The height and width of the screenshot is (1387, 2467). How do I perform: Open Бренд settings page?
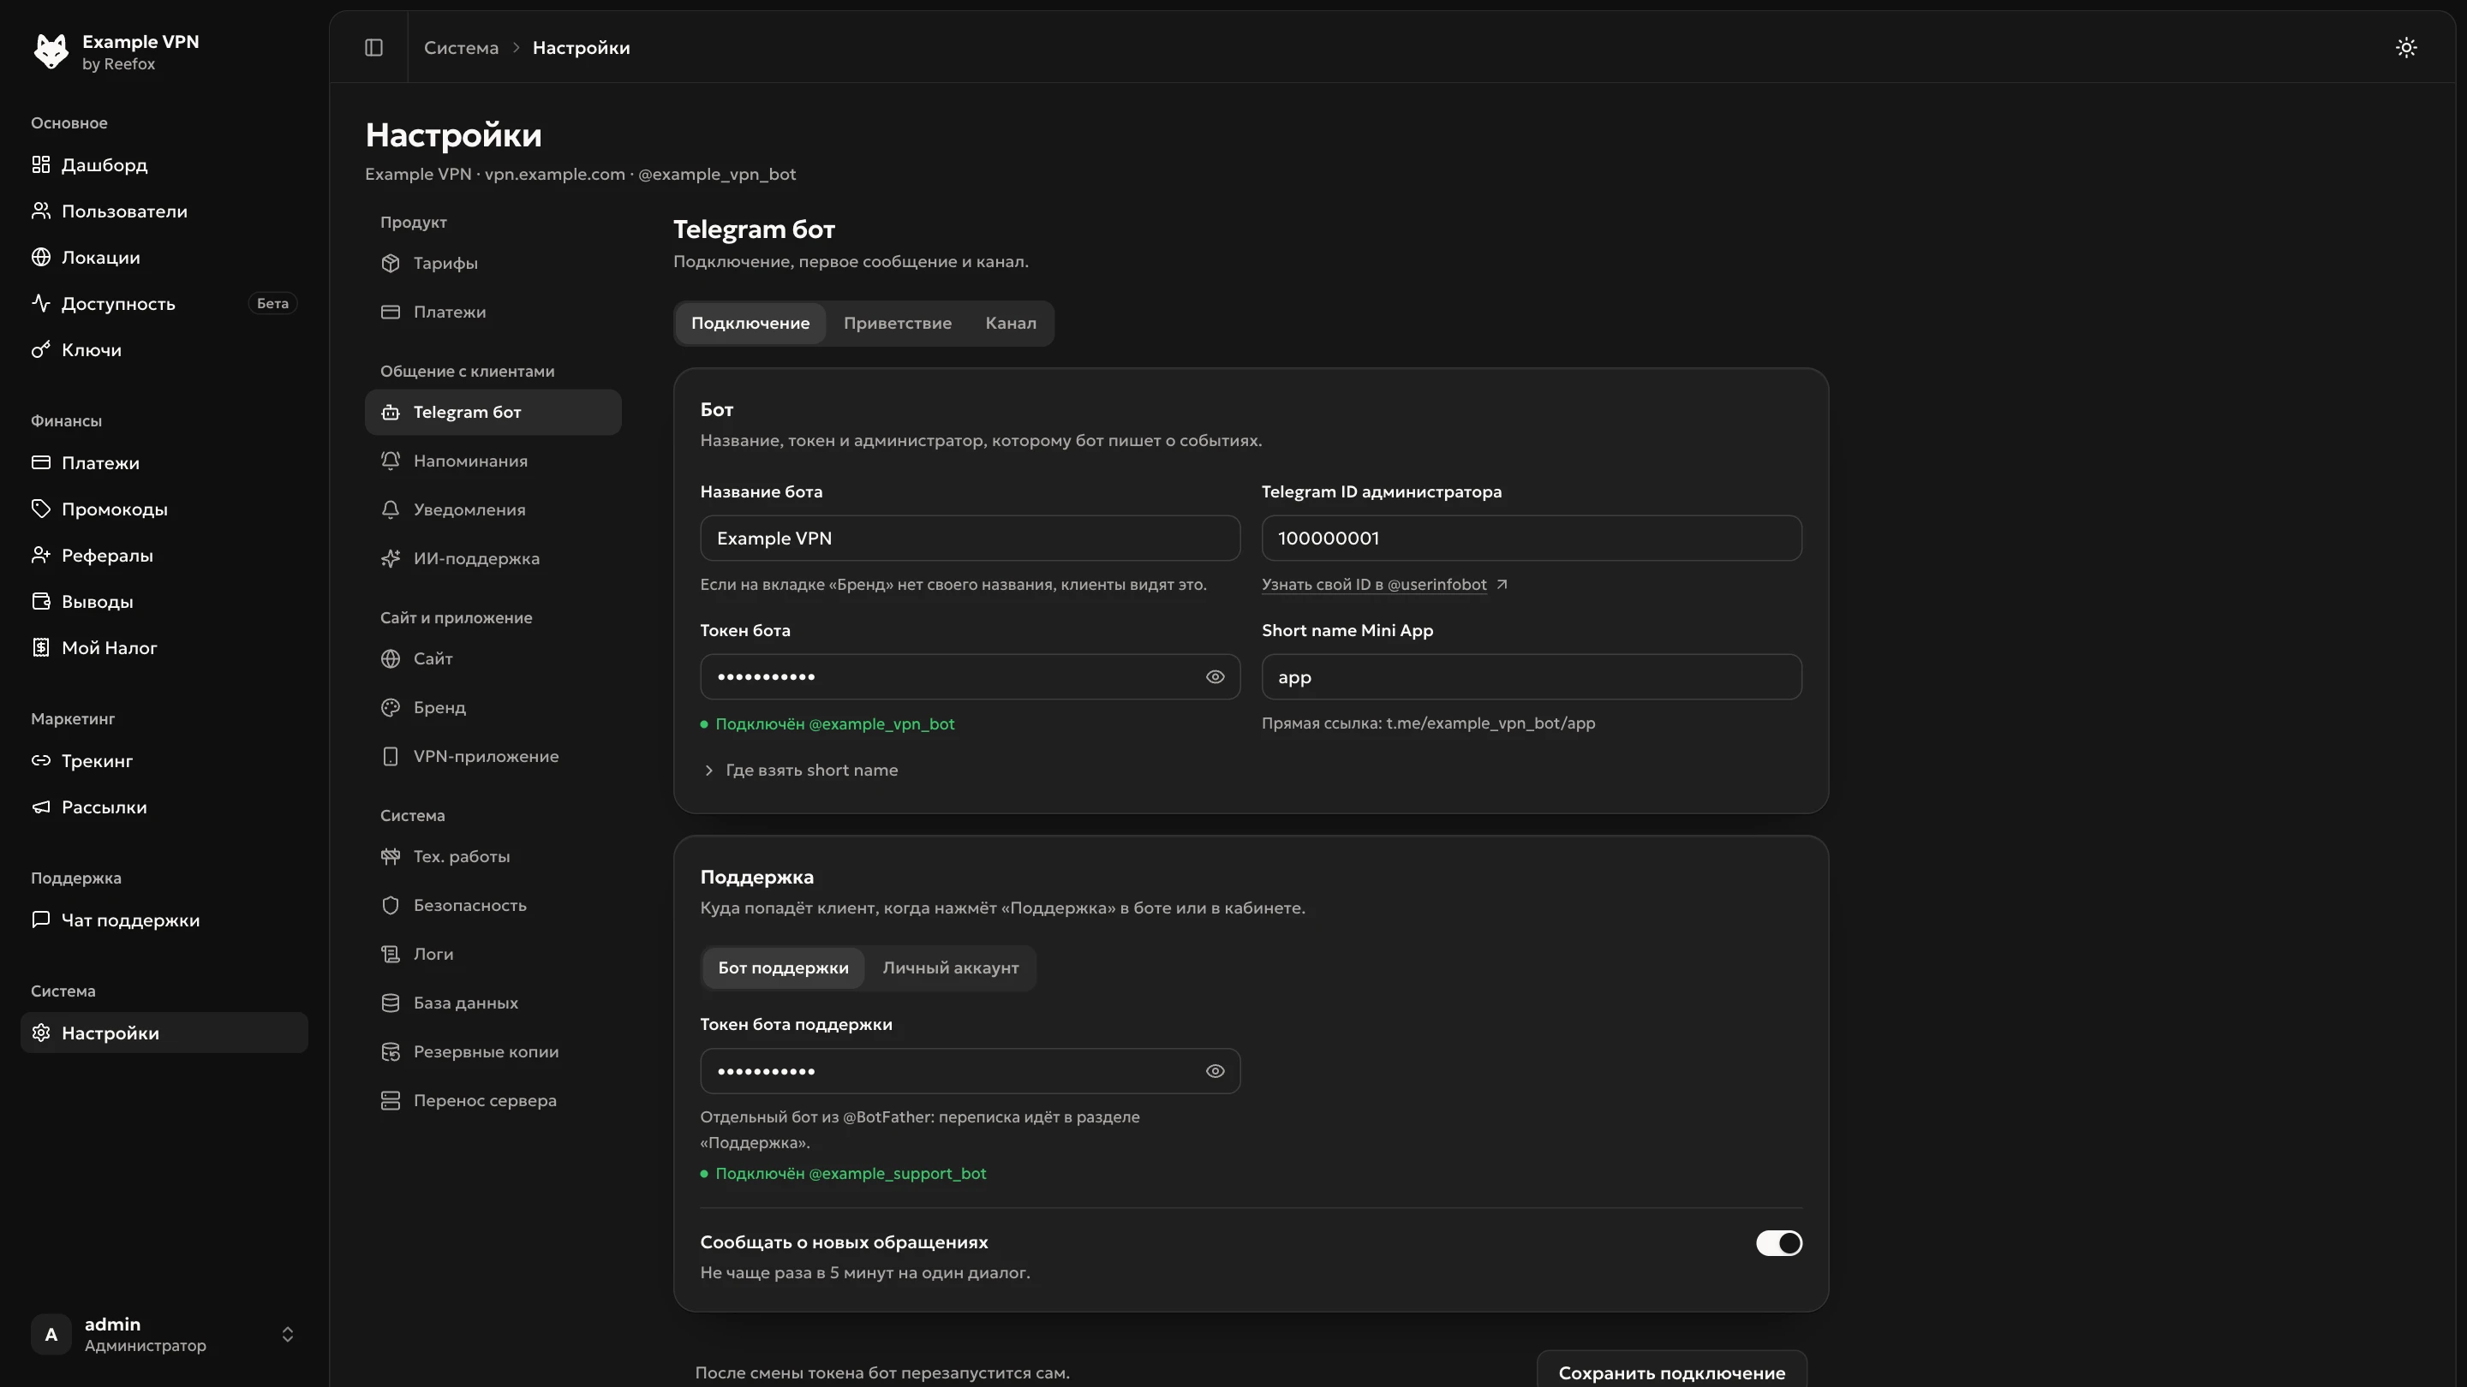click(493, 707)
